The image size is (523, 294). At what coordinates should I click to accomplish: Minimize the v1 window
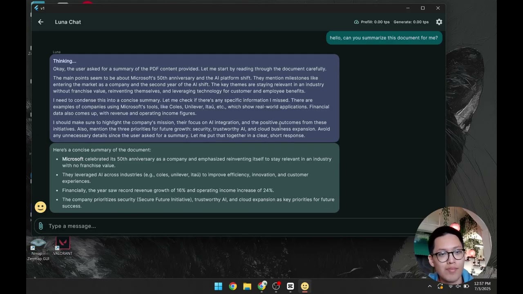[408, 8]
